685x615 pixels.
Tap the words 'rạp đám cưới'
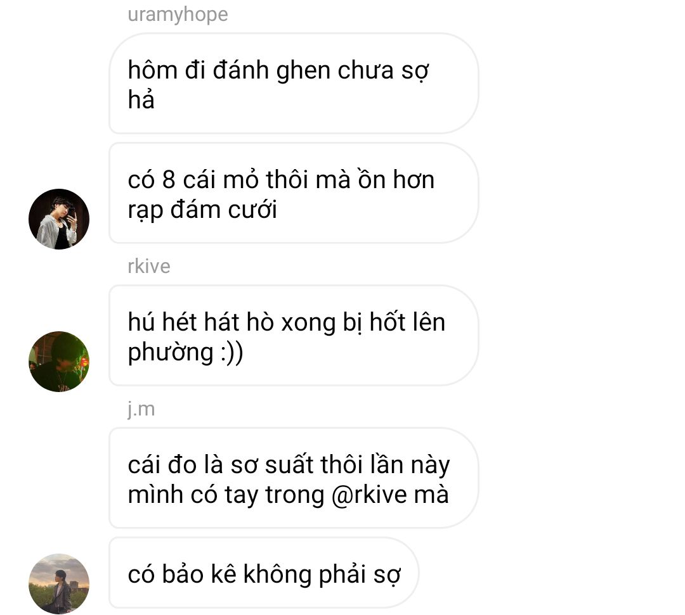click(x=202, y=210)
